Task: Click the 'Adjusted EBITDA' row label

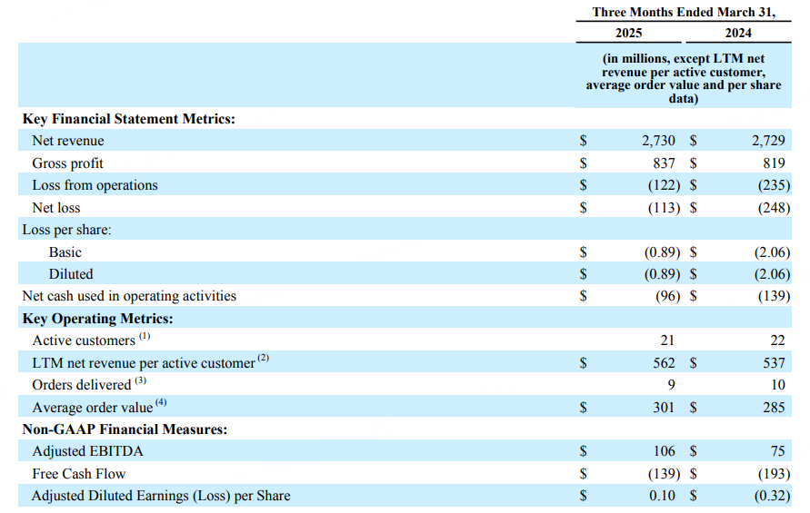Action: 87,451
